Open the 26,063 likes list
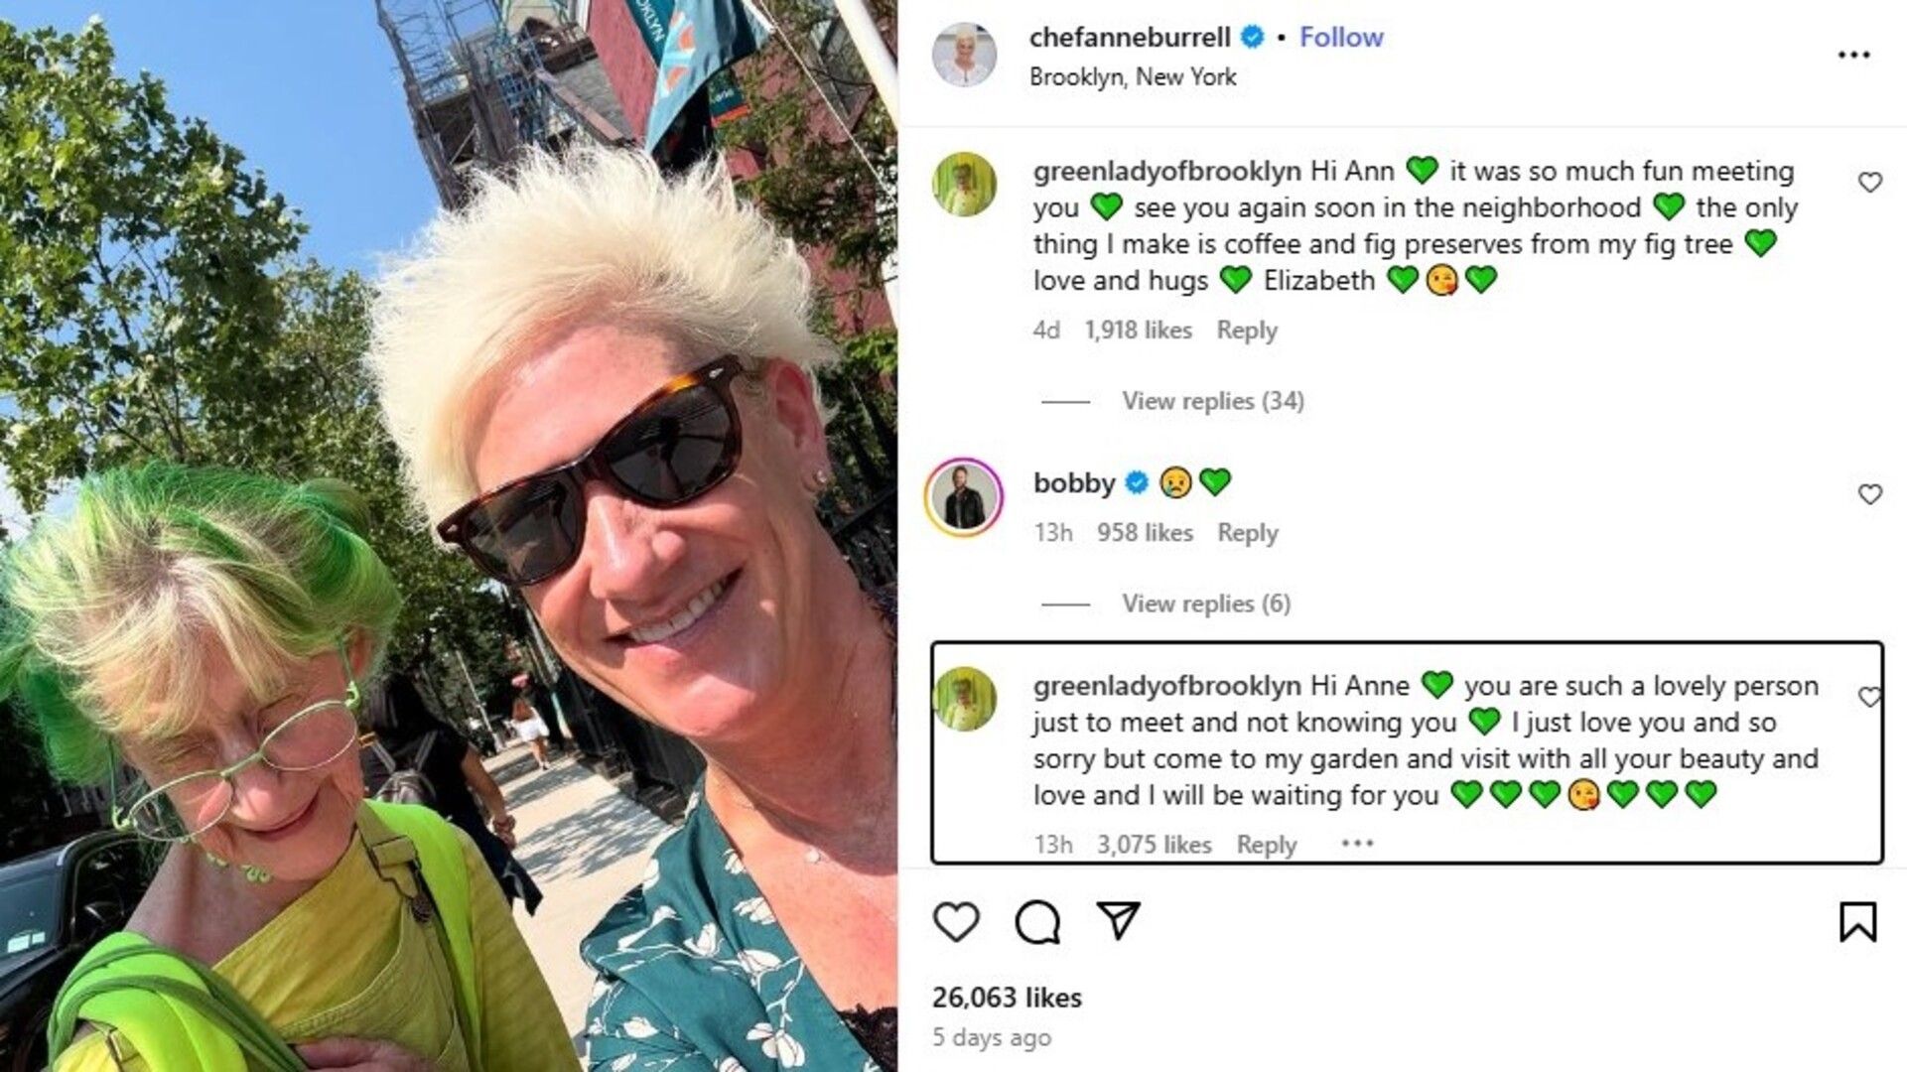This screenshot has width=1907, height=1072. pyautogui.click(x=1007, y=998)
